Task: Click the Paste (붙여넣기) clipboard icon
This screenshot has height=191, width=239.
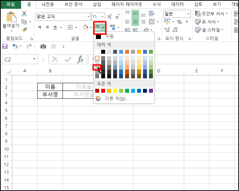Action: [x=11, y=17]
